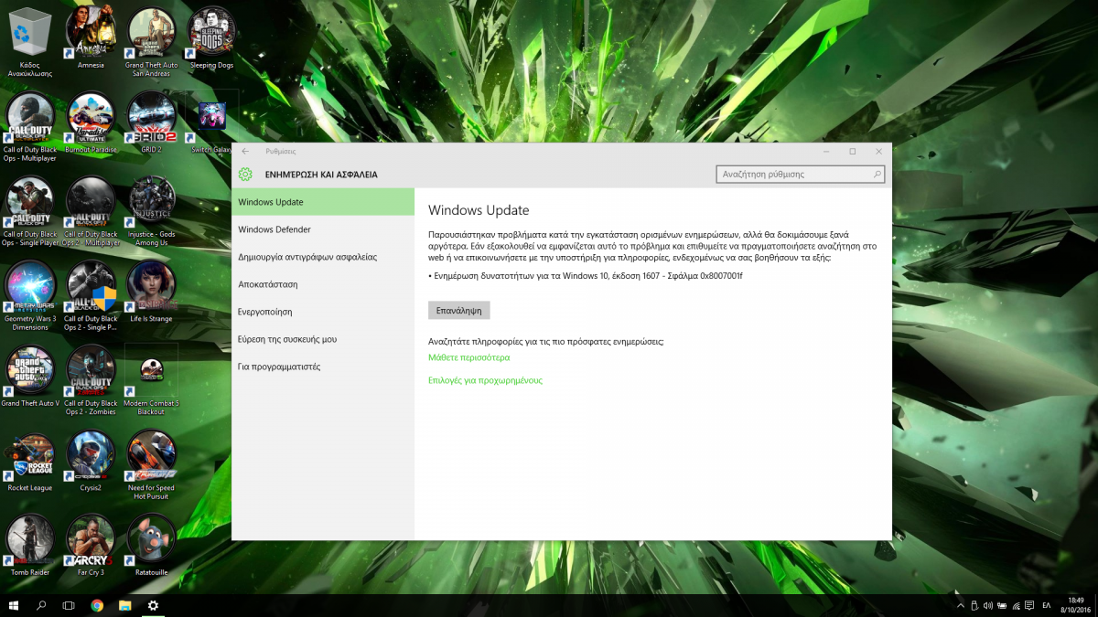Open Επιλογές για προχωρημένους link

pyautogui.click(x=485, y=380)
